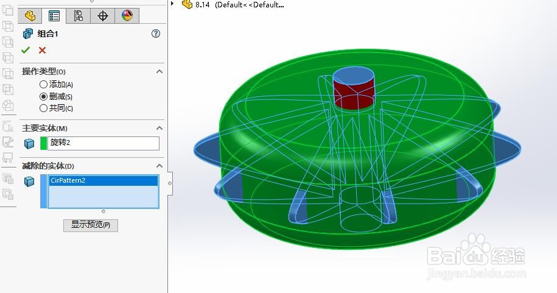Expand the 8.14 flyout tree arrow
The width and height of the screenshot is (557, 293).
pyautogui.click(x=172, y=4)
